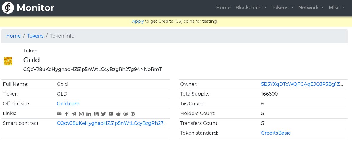
Task: Open the owner address link
Action: [x=302, y=84]
